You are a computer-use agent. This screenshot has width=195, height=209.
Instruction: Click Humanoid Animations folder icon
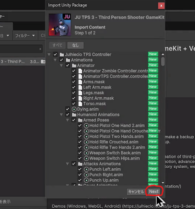[x=74, y=115]
